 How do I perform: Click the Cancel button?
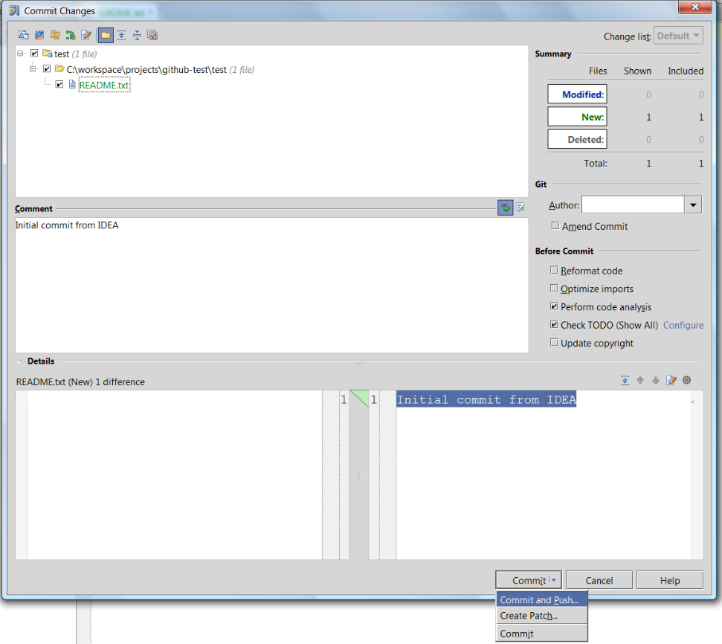(599, 580)
